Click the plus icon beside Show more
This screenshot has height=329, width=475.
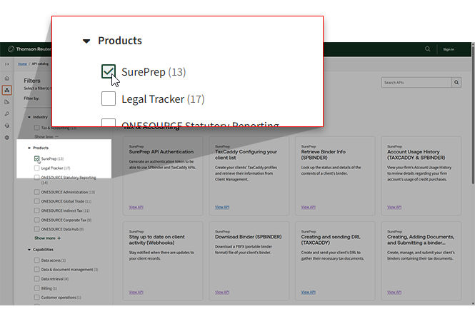pyautogui.click(x=59, y=238)
